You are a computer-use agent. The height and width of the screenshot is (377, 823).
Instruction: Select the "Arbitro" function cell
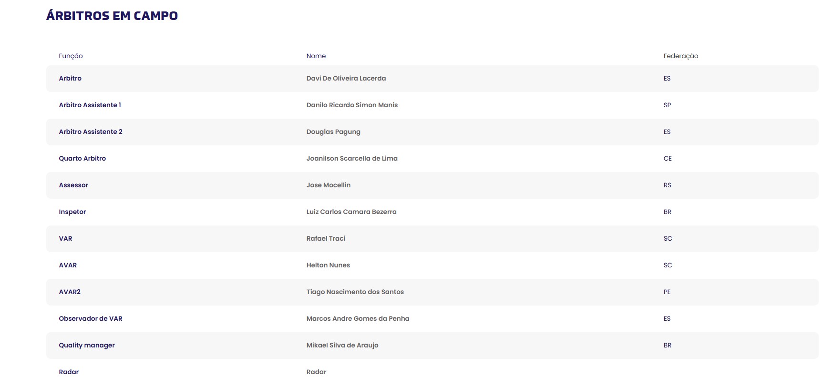pyautogui.click(x=70, y=78)
